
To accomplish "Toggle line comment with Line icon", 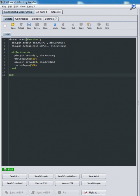I will click(107, 26).
